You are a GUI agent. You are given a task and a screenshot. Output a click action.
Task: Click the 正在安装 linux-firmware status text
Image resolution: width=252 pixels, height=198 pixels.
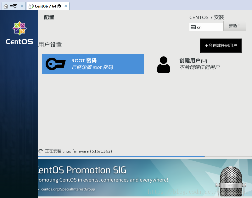(x=78, y=151)
